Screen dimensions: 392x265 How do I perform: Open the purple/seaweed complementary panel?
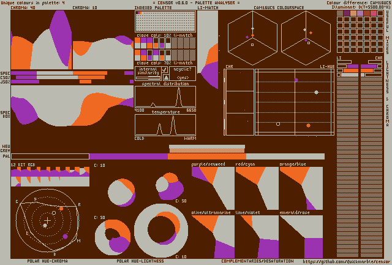[213, 188]
